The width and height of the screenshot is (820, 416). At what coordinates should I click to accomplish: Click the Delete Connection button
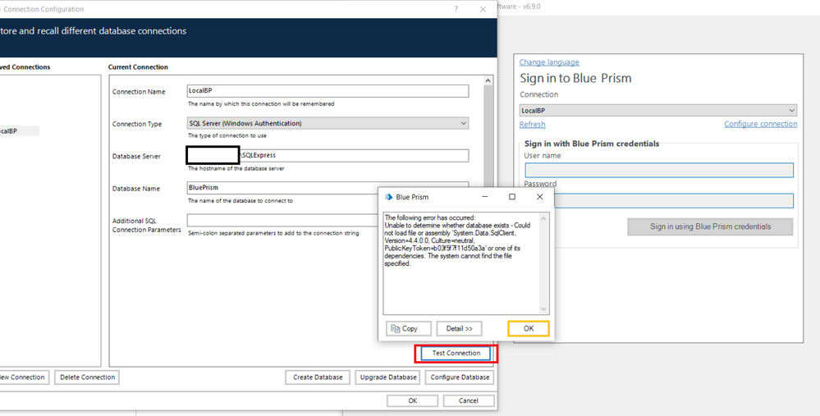(87, 377)
